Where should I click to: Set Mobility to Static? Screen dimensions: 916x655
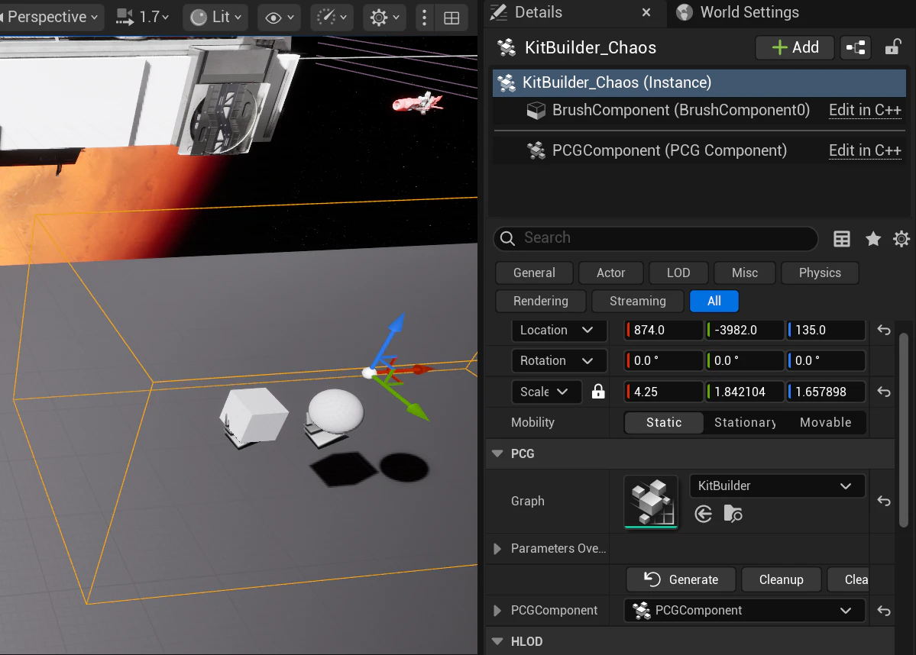[x=664, y=423]
